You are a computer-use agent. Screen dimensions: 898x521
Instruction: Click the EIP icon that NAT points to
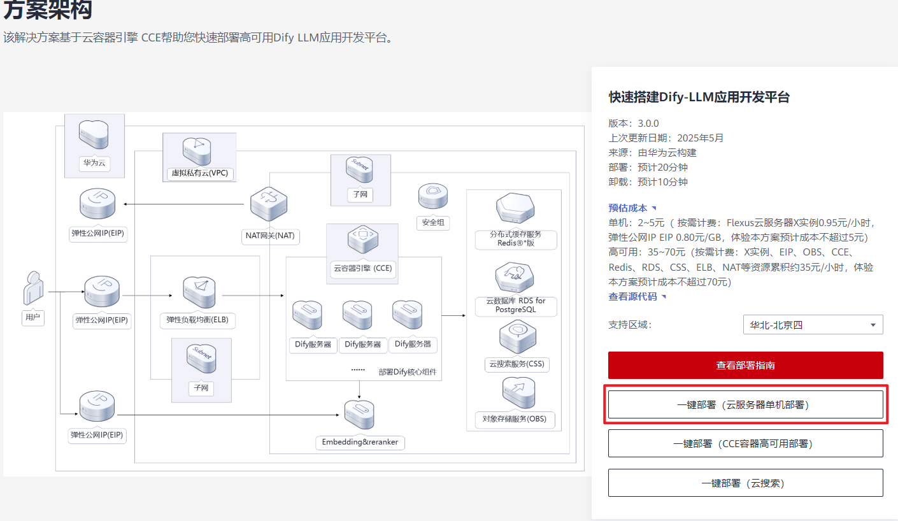(98, 204)
